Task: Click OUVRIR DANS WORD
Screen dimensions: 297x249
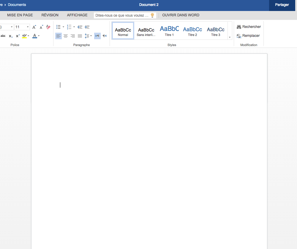Action: [181, 15]
